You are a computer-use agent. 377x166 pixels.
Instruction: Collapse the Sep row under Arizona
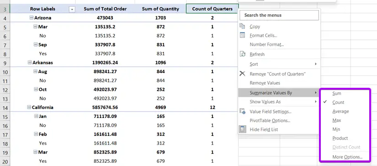(x=36, y=44)
